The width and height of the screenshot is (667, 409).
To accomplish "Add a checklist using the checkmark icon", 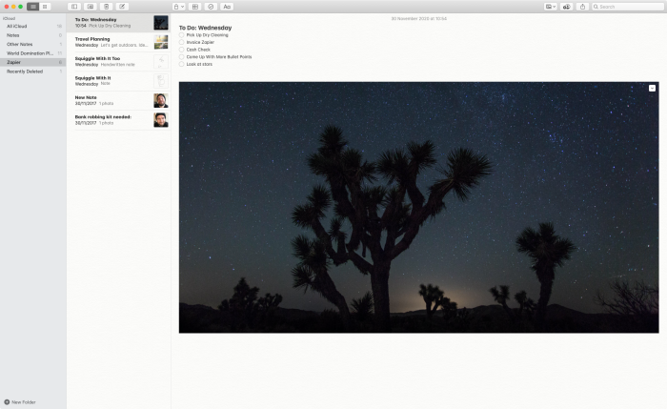I will (211, 7).
